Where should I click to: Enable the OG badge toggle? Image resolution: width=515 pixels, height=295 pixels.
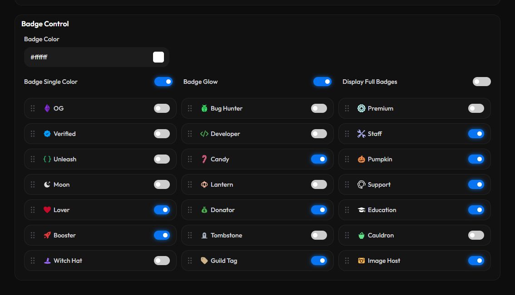click(162, 108)
